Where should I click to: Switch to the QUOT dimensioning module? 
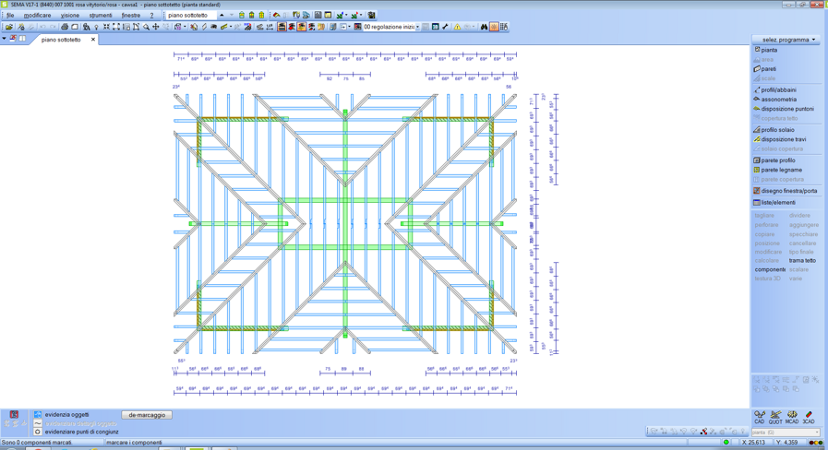pyautogui.click(x=775, y=418)
